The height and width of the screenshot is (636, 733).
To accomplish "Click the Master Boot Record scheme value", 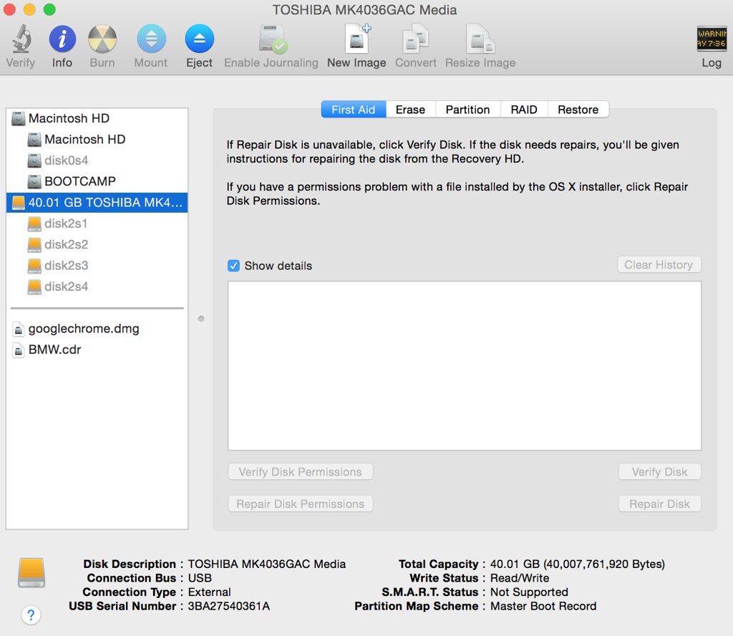I will click(x=543, y=606).
